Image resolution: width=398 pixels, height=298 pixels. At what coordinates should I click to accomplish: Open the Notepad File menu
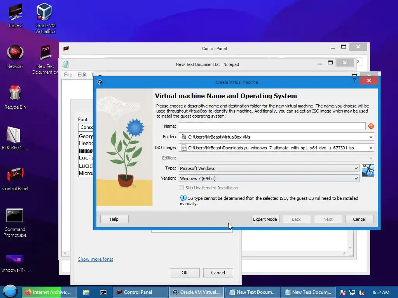(x=68, y=74)
